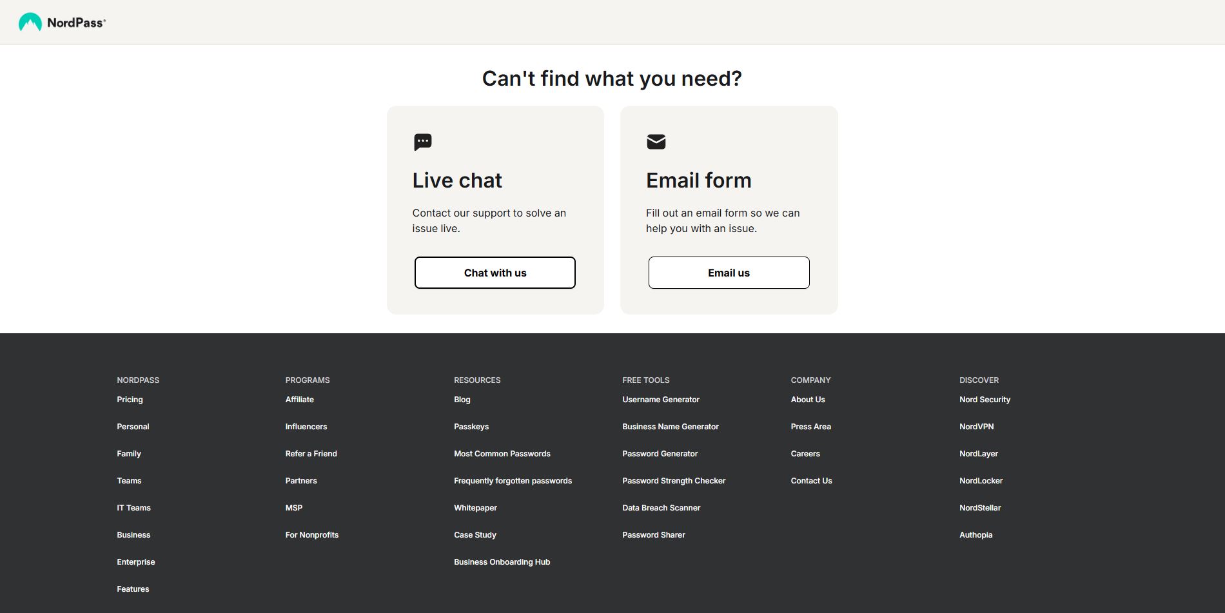1225x613 pixels.
Task: Open the Enterprise footer link
Action: (x=136, y=562)
